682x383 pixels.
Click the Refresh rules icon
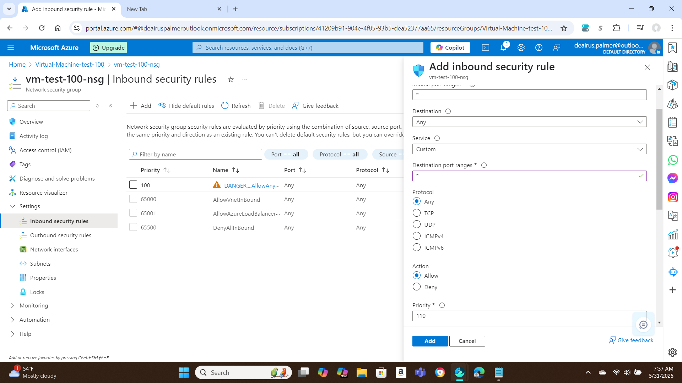pyautogui.click(x=225, y=106)
